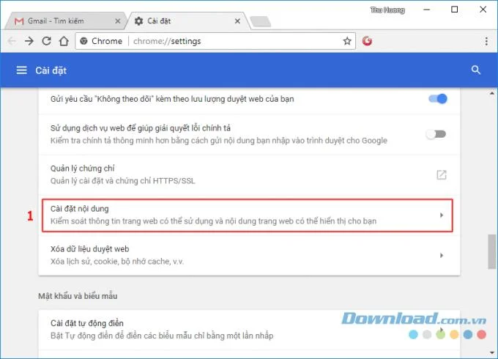Go back with the greyed-out arrow
Image resolution: width=498 pixels, height=359 pixels.
pyautogui.click(x=12, y=41)
